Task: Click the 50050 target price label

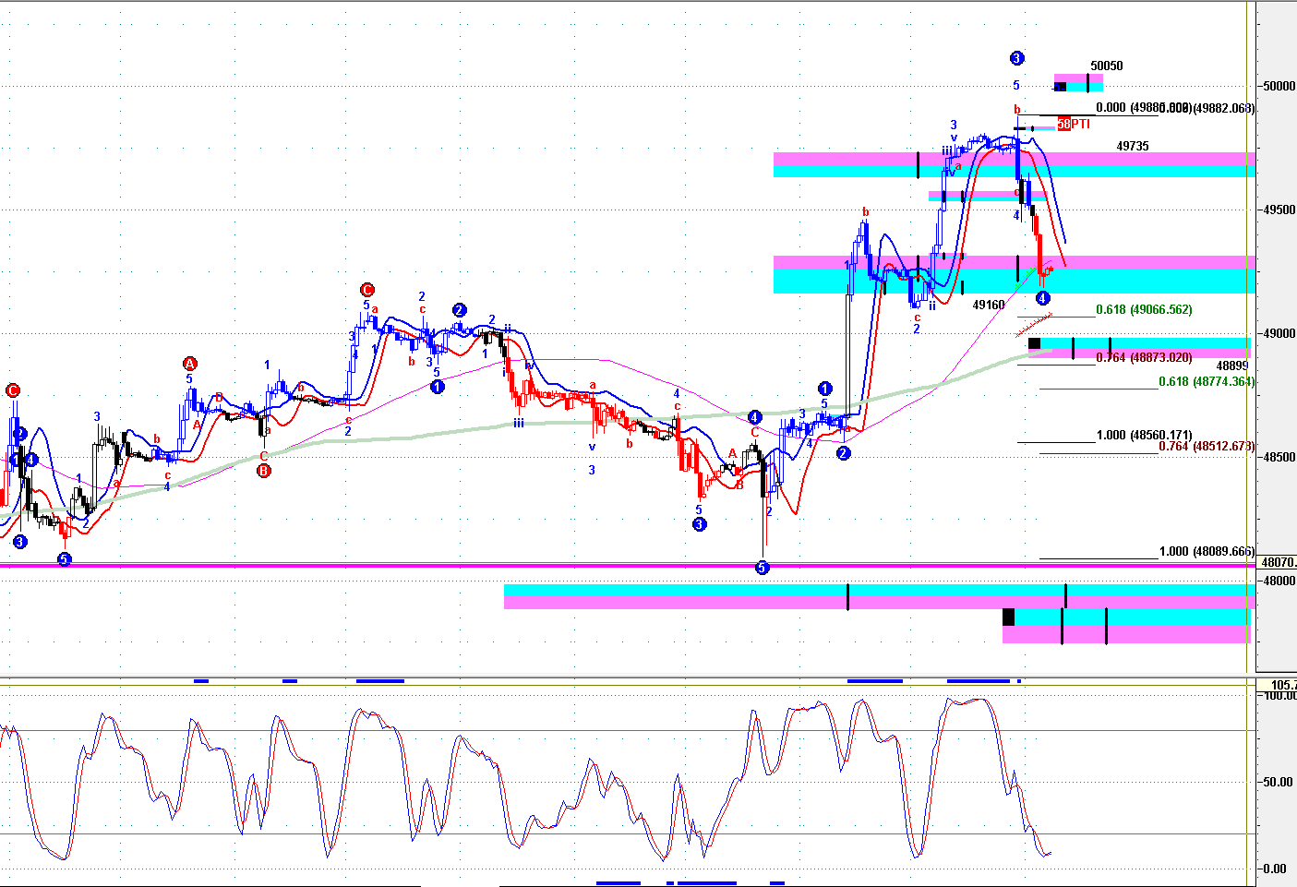Action: point(1106,66)
